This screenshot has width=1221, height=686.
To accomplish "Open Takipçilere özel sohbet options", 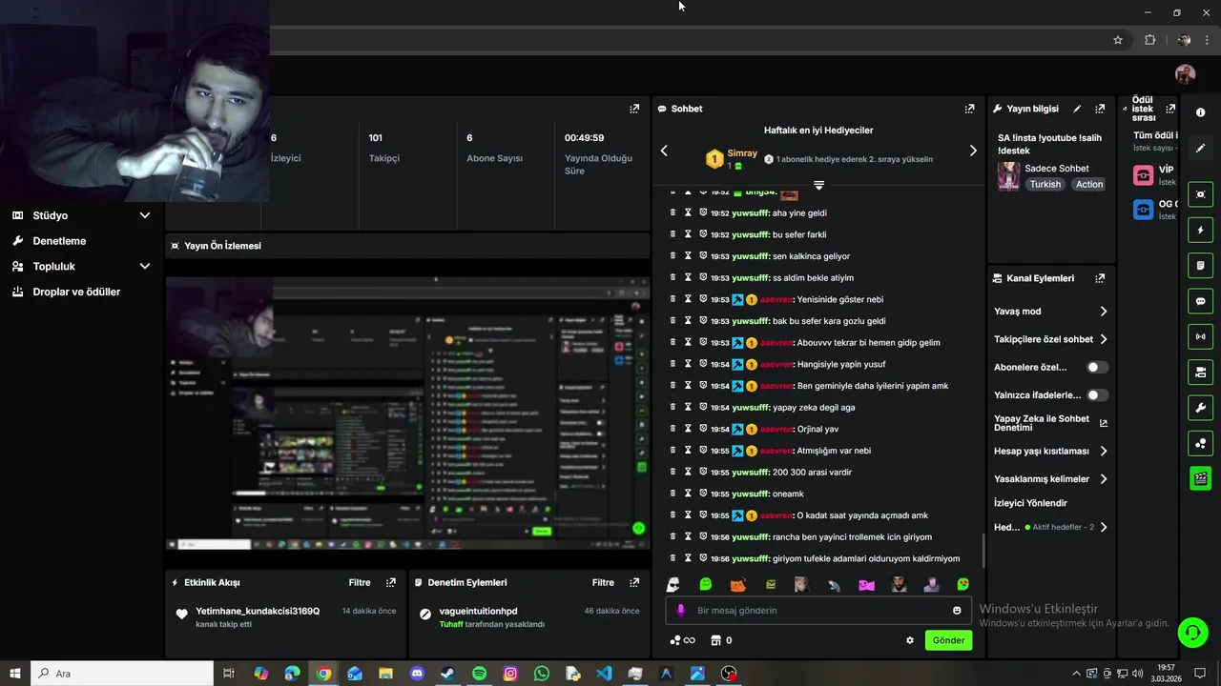I will (x=1050, y=339).
